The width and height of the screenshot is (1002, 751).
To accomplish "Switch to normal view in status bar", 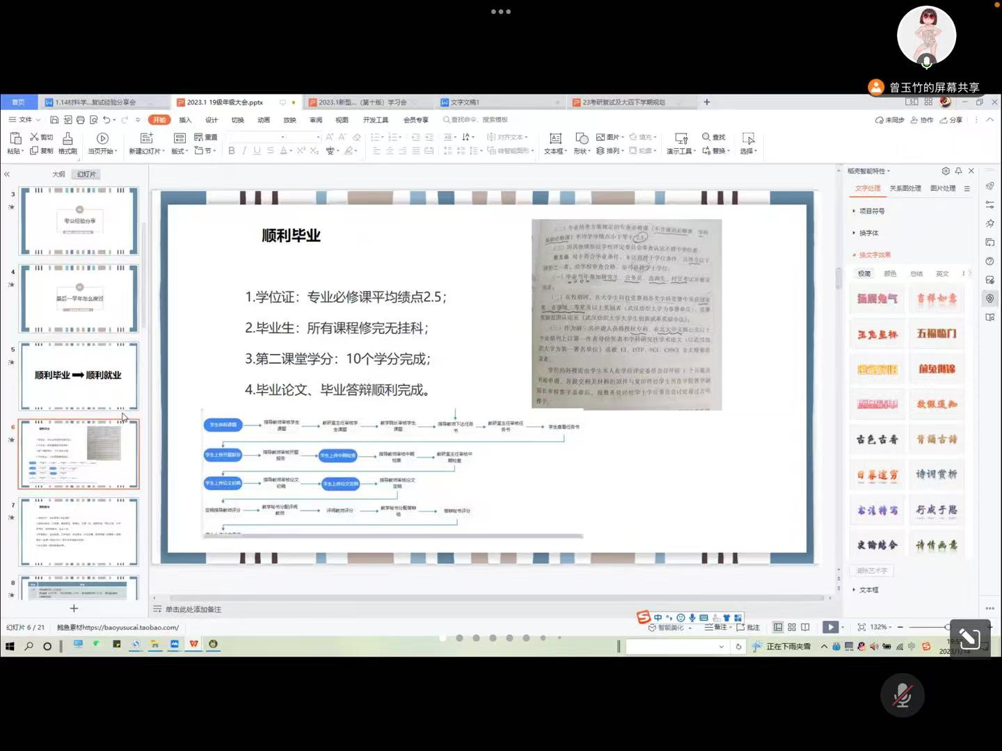I will (x=778, y=627).
